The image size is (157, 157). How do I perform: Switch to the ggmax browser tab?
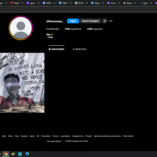[33, 3]
